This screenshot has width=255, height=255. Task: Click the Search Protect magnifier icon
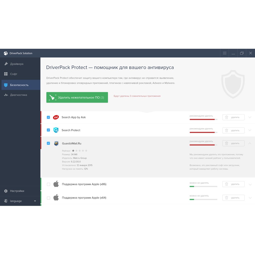point(56,130)
